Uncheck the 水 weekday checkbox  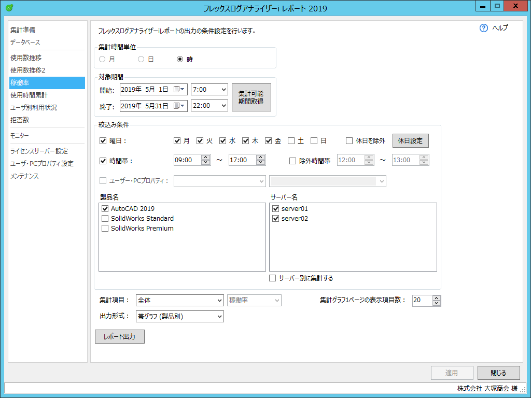tap(222, 141)
